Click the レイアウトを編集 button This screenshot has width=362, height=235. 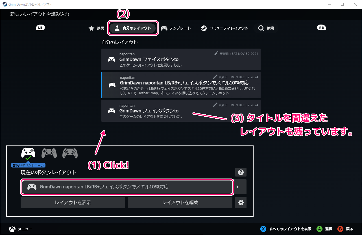180,203
